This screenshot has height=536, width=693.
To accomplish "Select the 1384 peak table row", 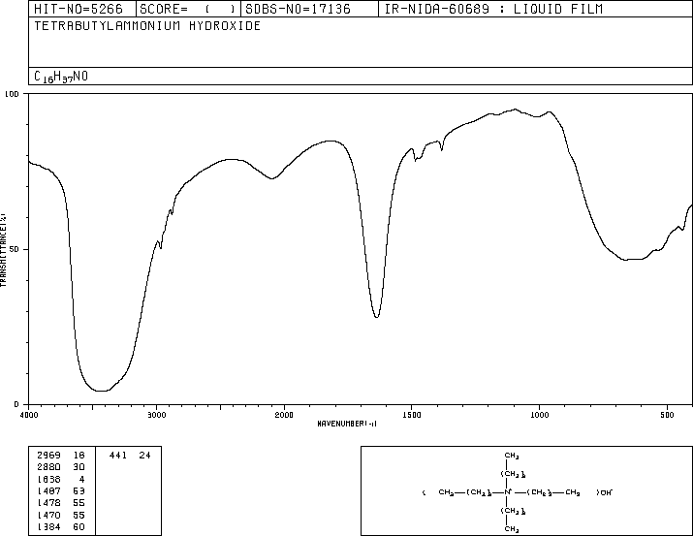I will [61, 526].
